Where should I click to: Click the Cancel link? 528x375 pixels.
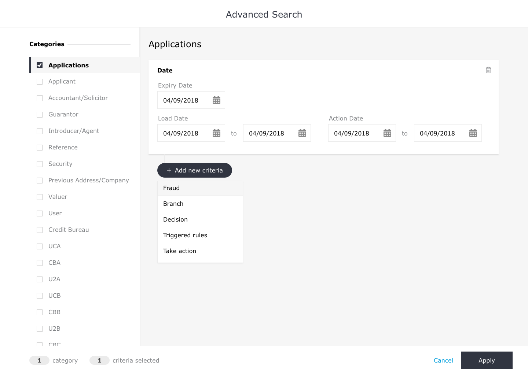443,360
